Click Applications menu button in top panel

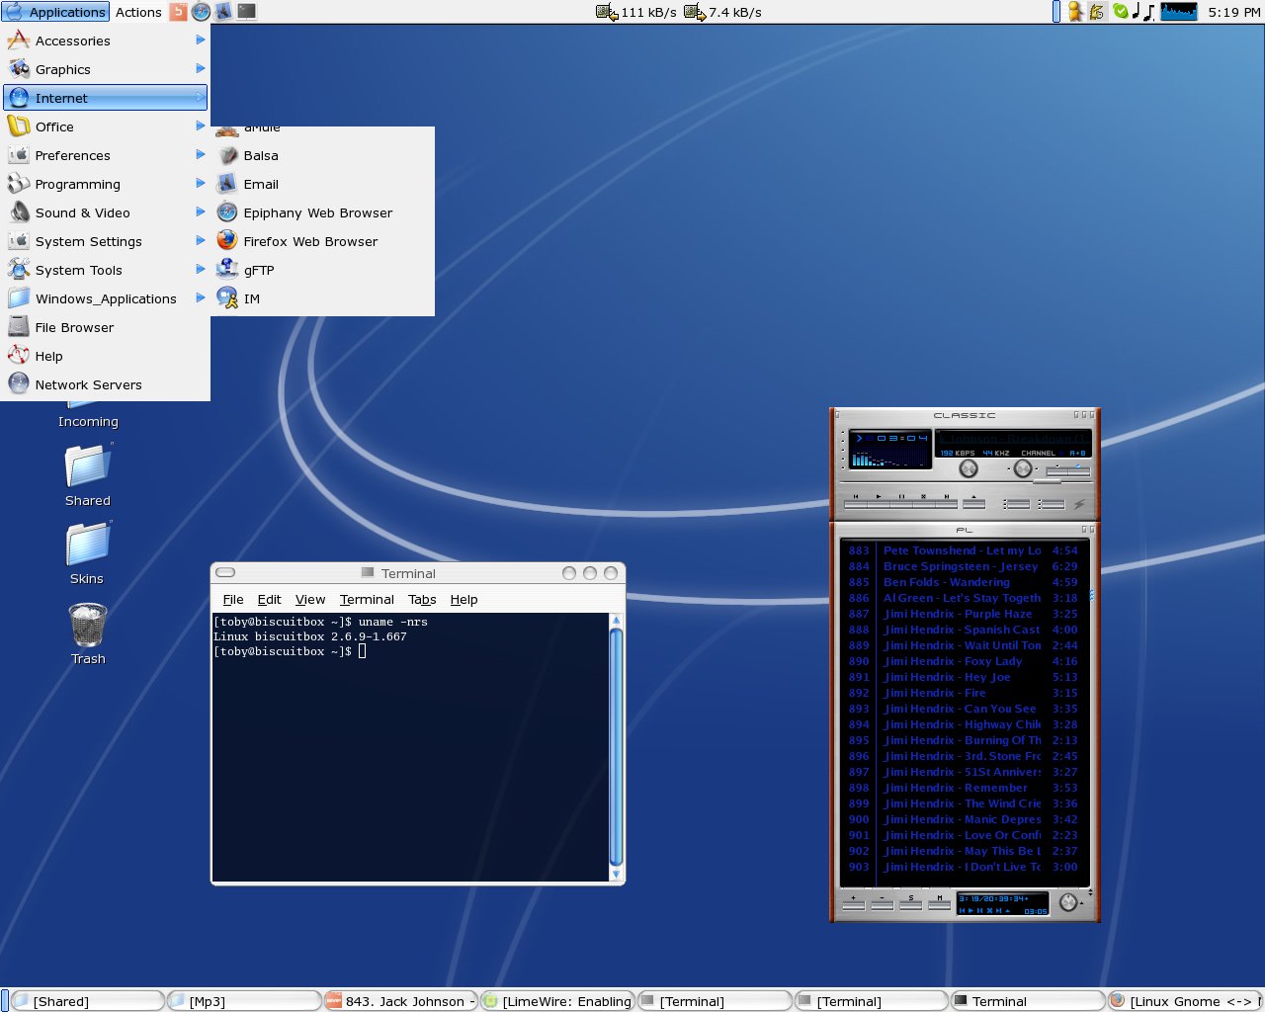(x=55, y=12)
